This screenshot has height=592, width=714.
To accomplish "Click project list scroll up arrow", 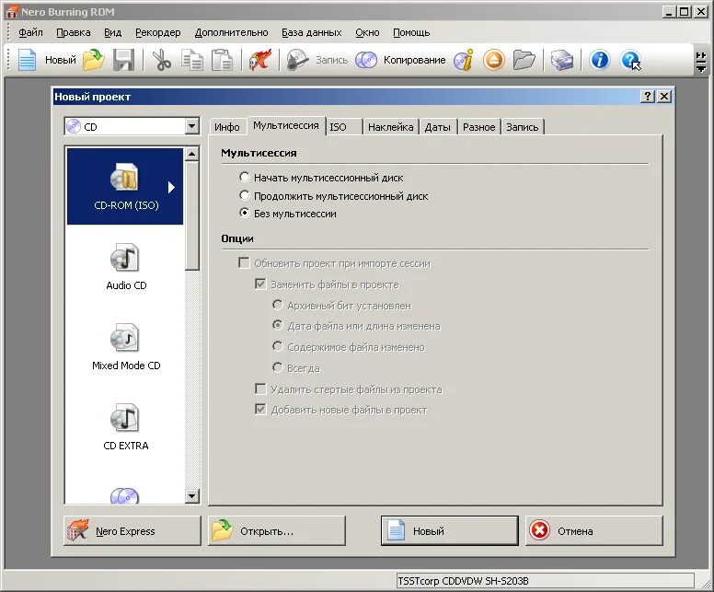I will pos(191,155).
